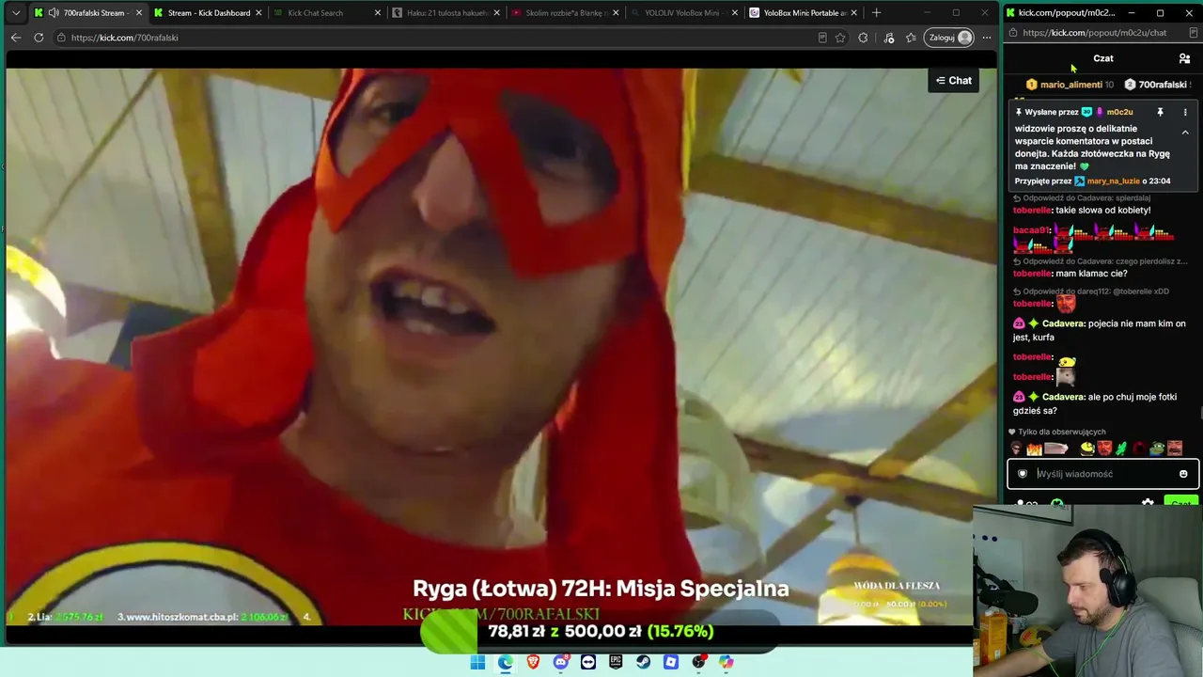Click the donation goal progress bar

(x=599, y=632)
